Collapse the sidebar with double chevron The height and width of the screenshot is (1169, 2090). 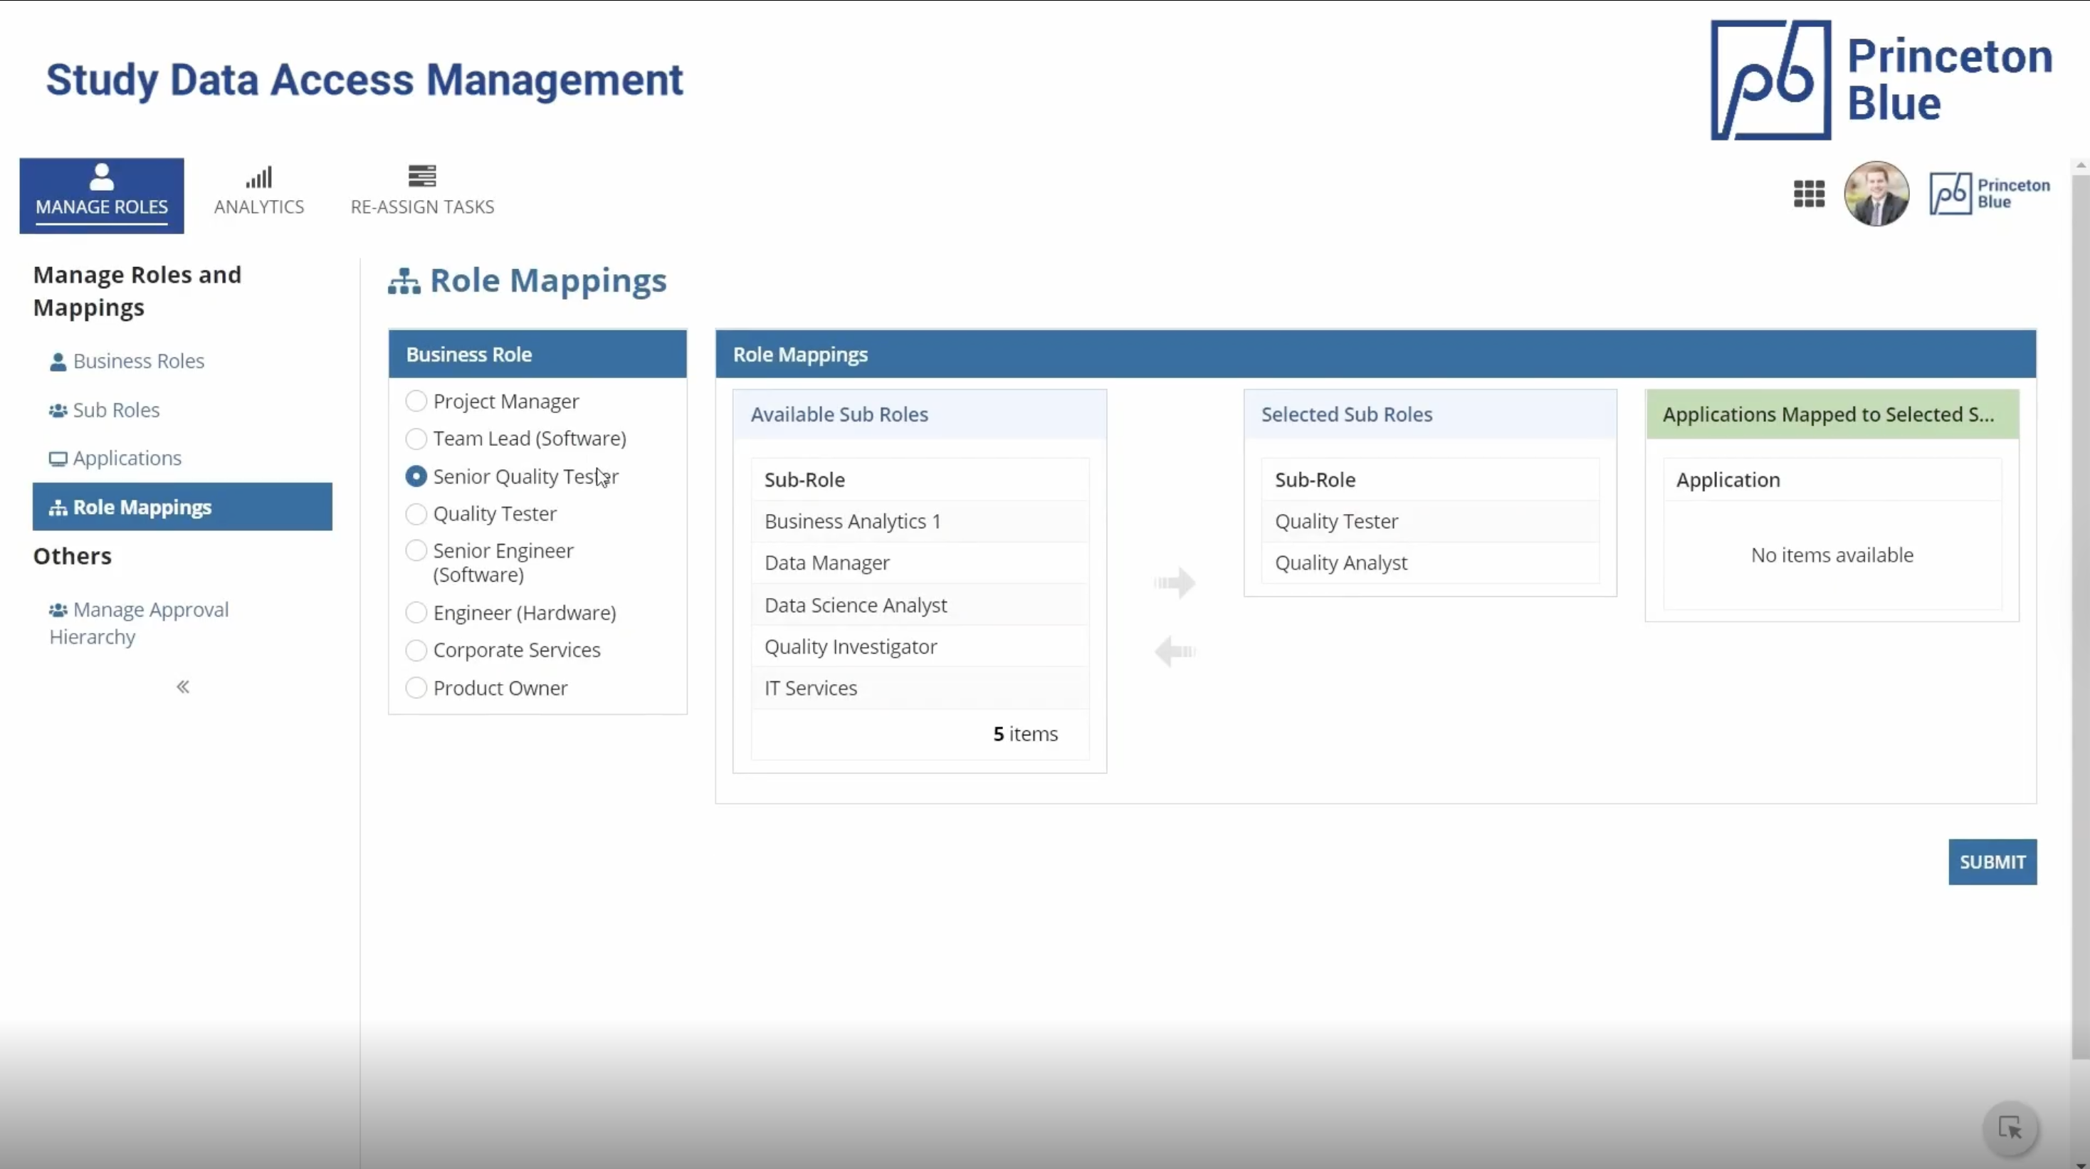coord(182,687)
